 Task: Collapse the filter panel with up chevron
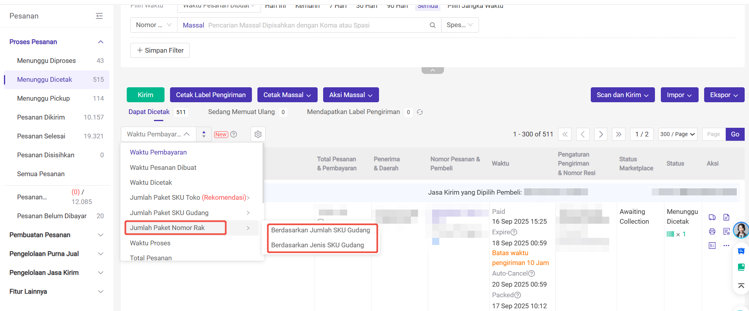(433, 70)
